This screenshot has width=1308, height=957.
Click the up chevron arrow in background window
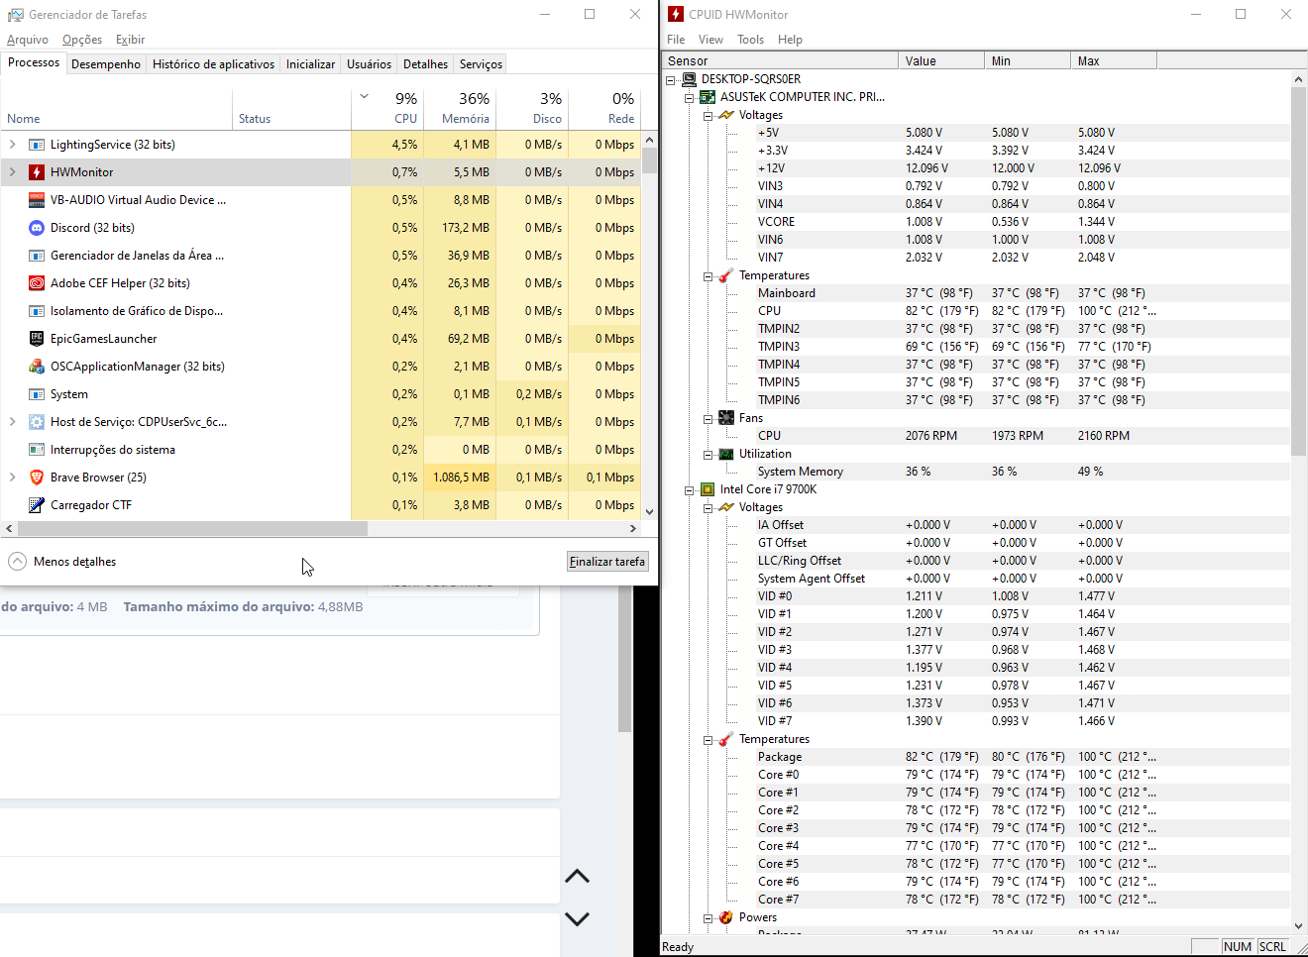click(577, 877)
